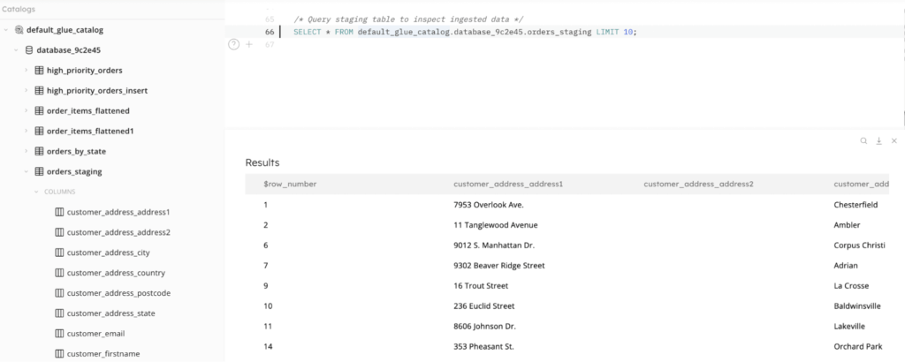Click the customer_email column icon
This screenshot has height=362, width=905.
[59, 334]
